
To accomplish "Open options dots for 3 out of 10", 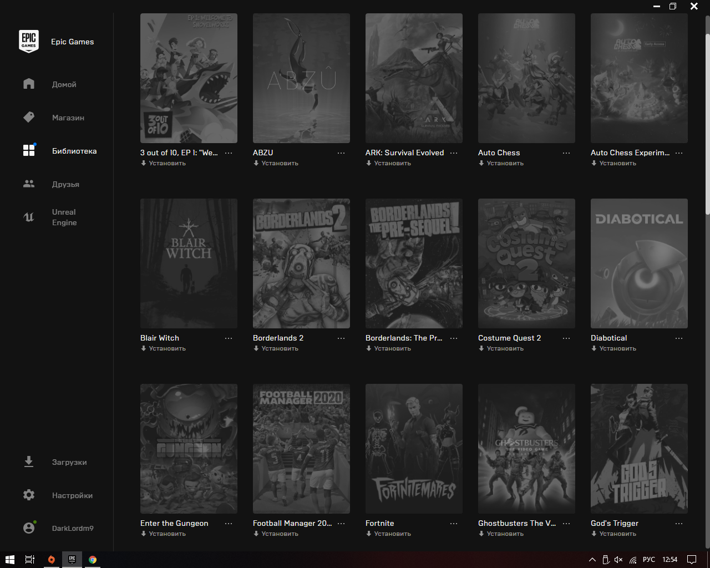I will (229, 153).
